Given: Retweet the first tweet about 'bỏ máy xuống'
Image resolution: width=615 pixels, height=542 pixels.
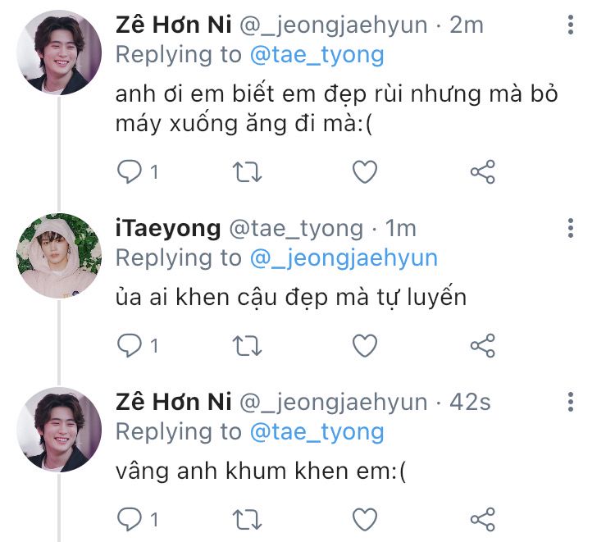Looking at the screenshot, I should (x=248, y=171).
